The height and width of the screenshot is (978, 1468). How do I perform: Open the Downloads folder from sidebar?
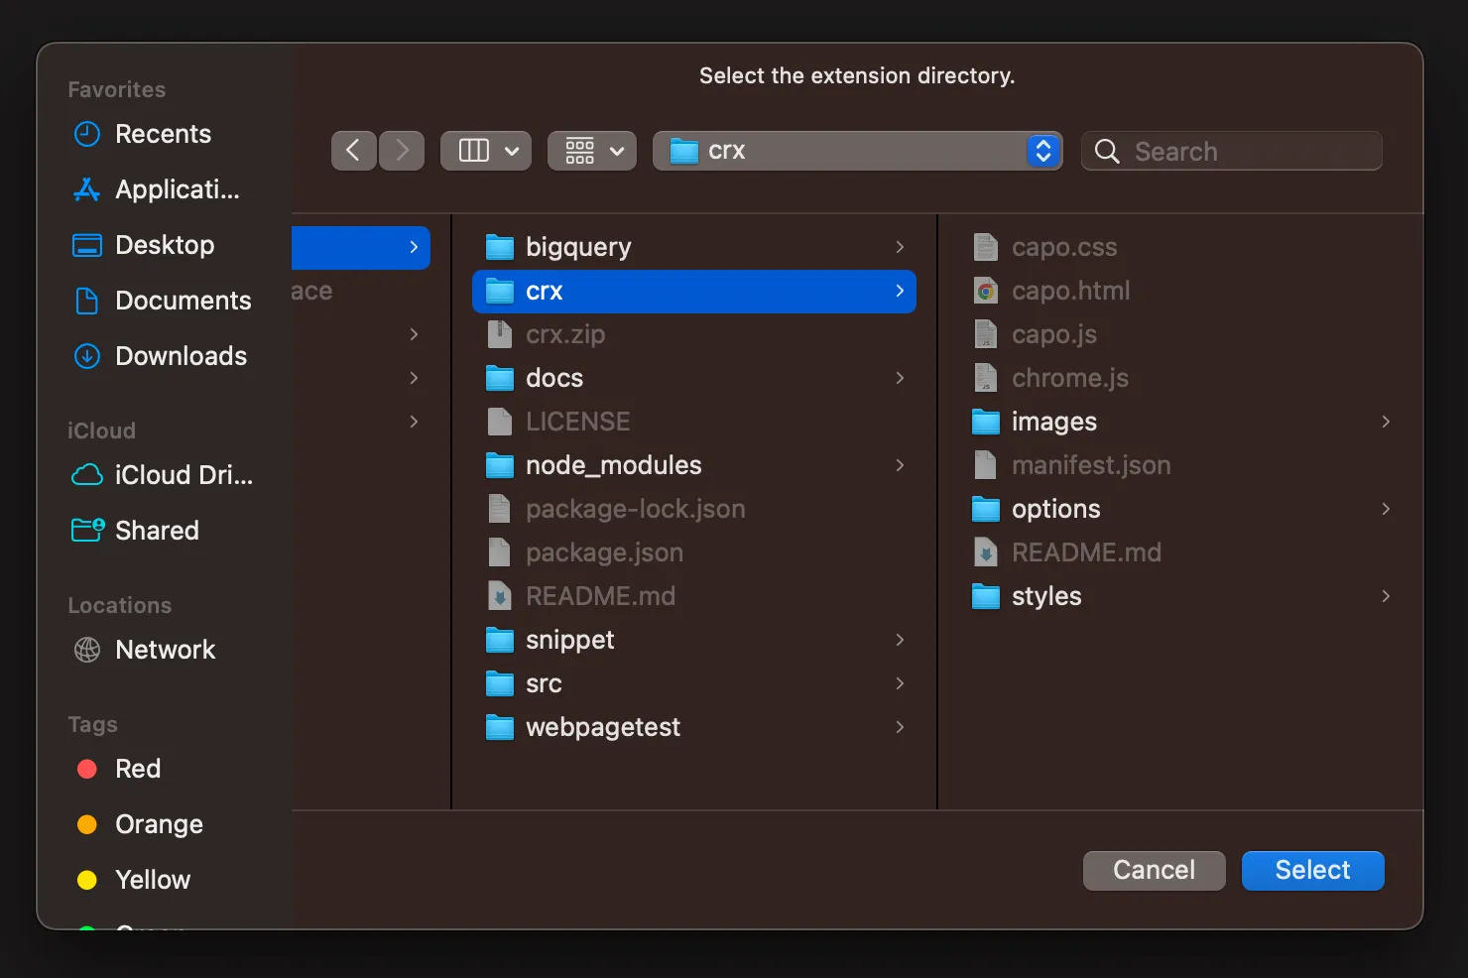(x=181, y=356)
